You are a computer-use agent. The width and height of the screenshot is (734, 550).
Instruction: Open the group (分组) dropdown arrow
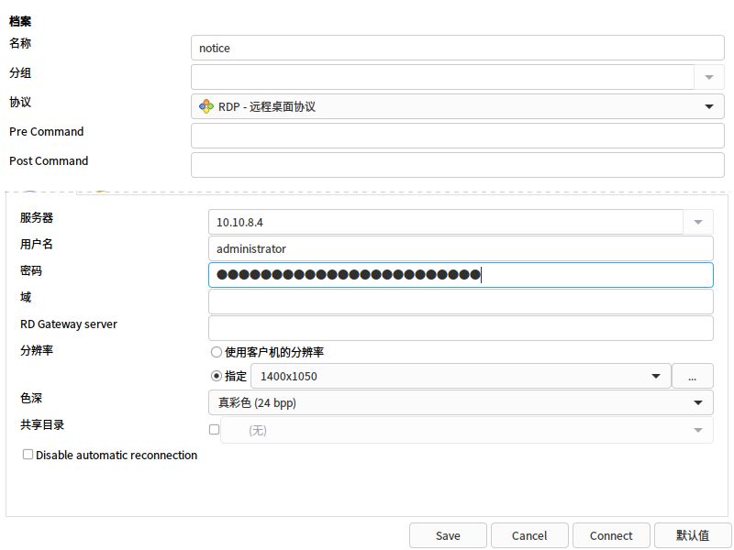(x=708, y=77)
